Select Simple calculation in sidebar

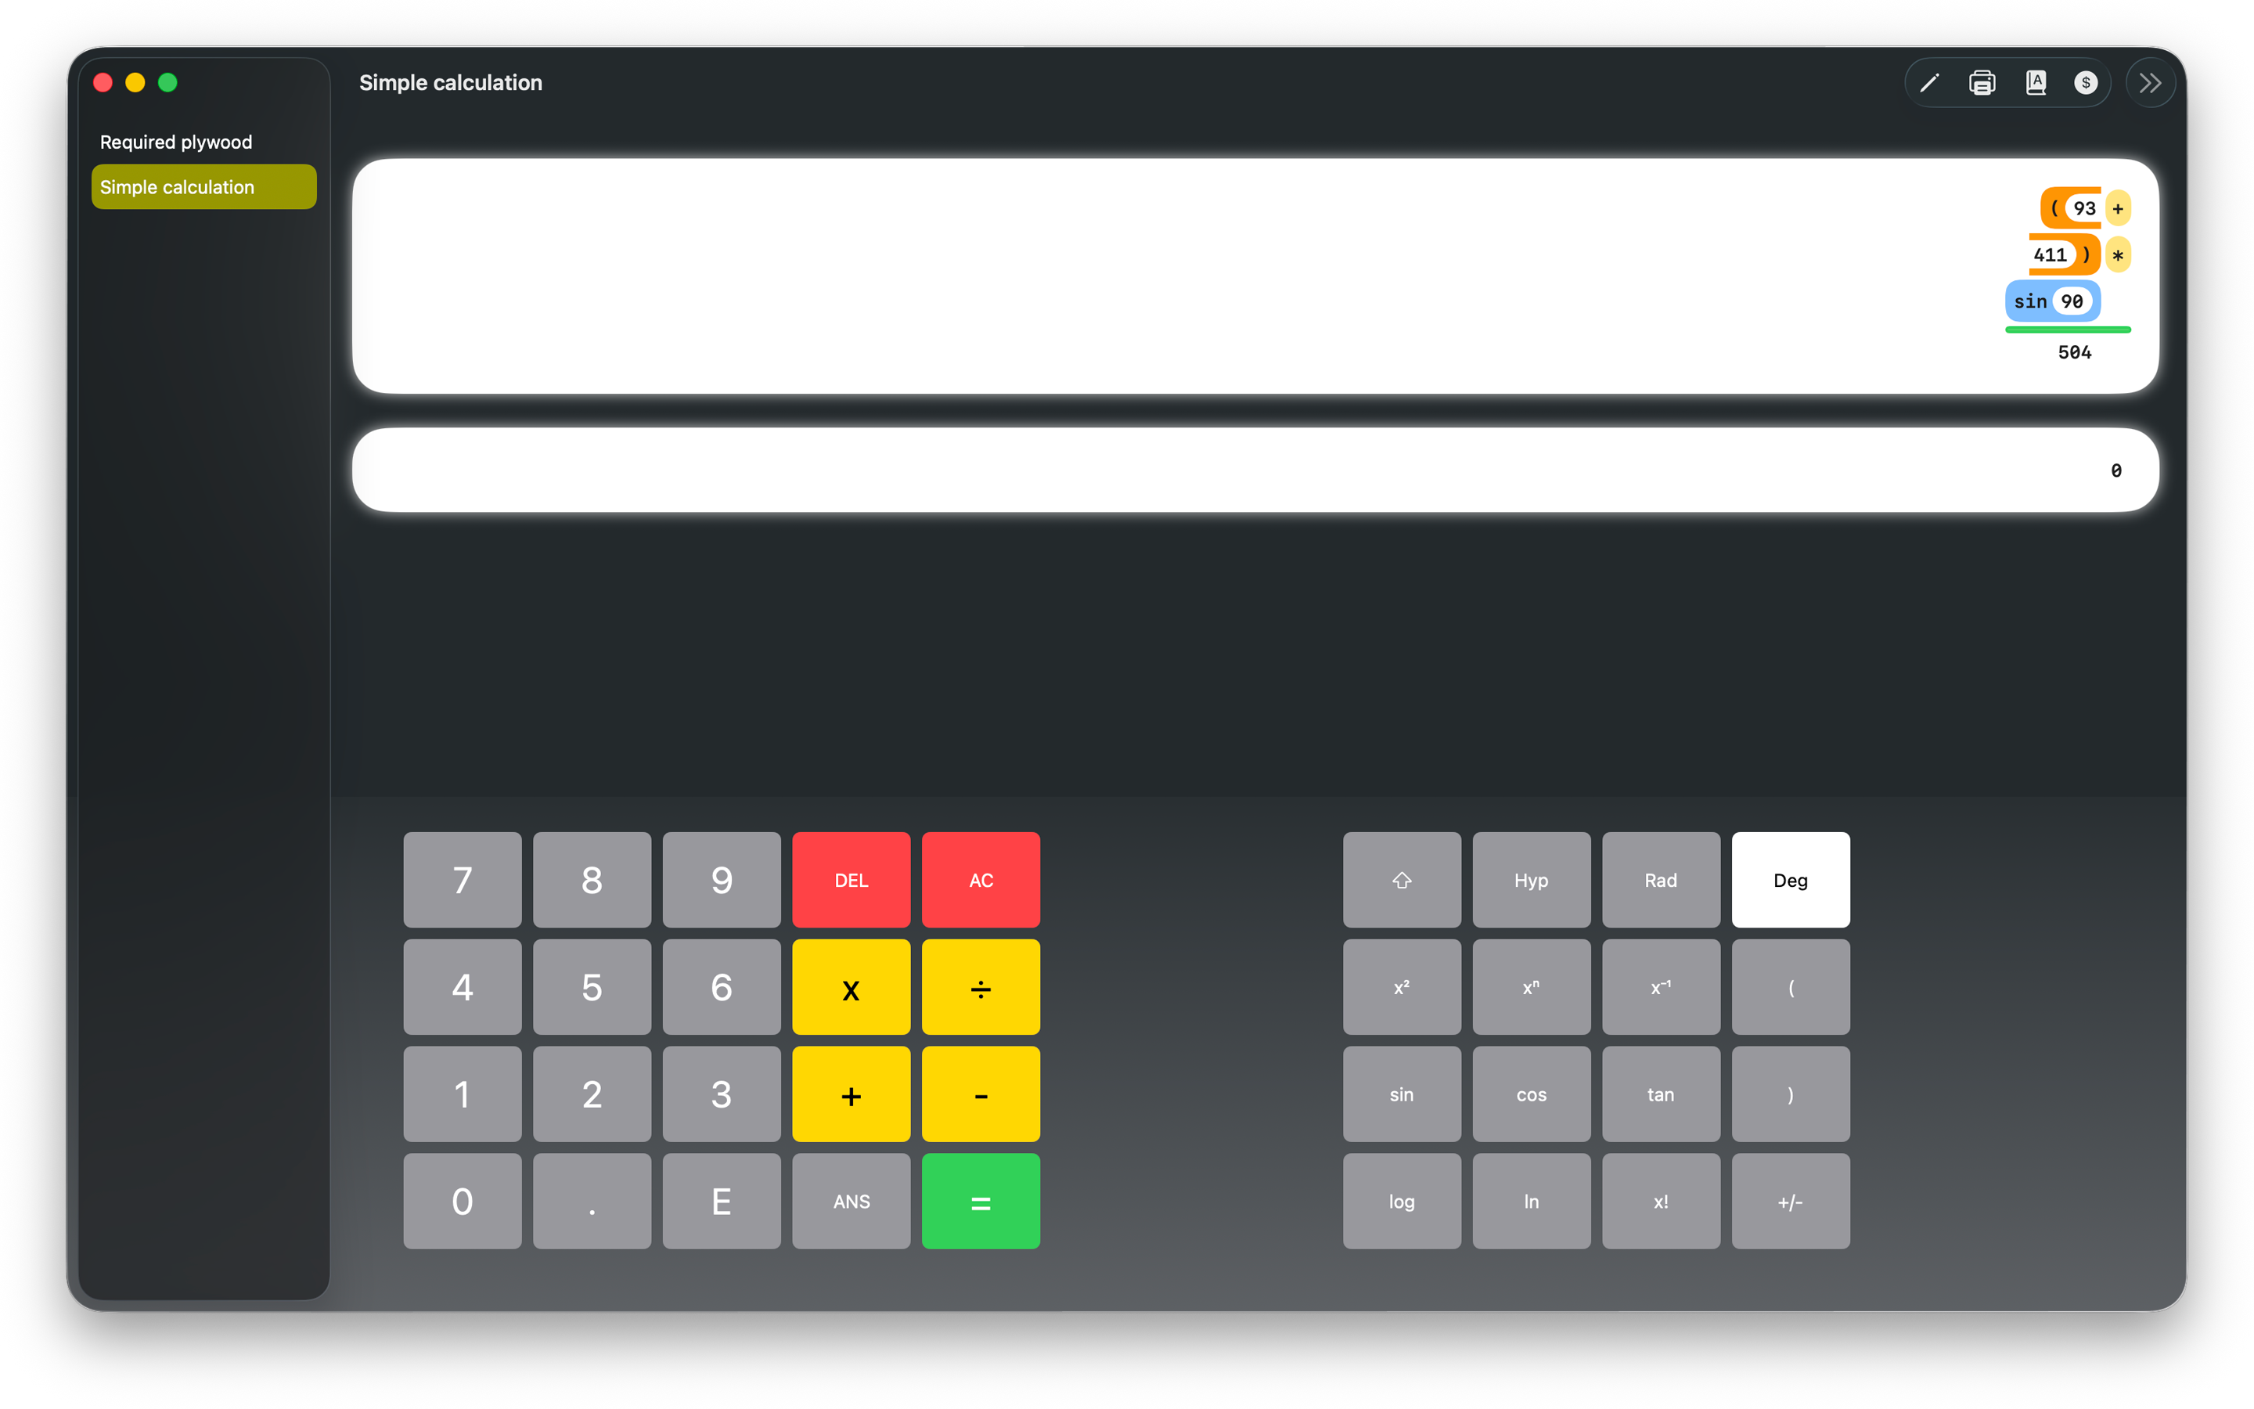204,186
